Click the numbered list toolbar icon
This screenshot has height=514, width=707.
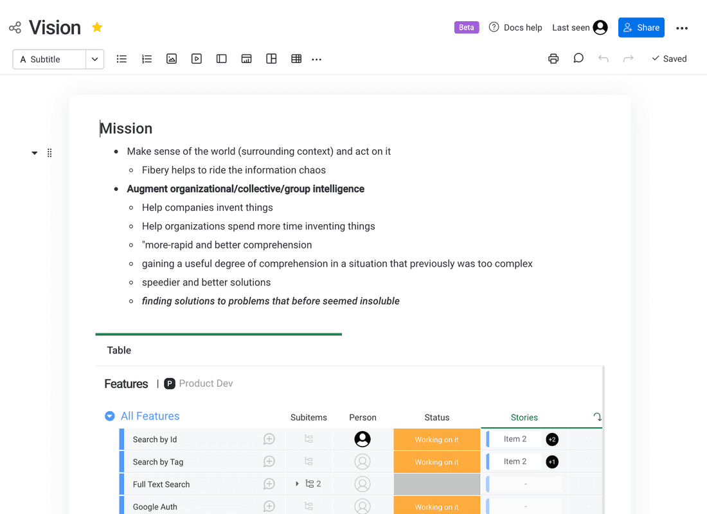click(x=147, y=59)
